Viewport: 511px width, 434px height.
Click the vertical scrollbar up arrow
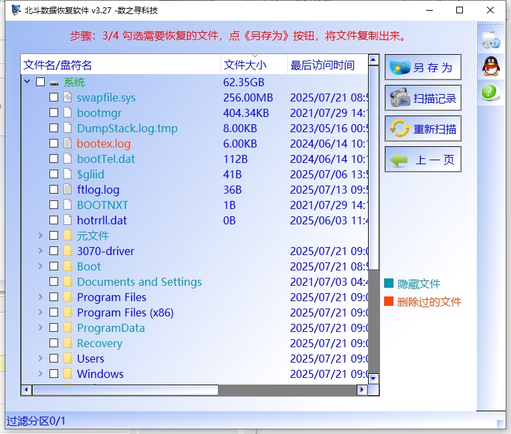pyautogui.click(x=373, y=60)
